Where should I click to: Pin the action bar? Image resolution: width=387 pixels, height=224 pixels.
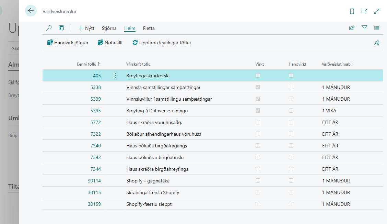[x=377, y=43]
